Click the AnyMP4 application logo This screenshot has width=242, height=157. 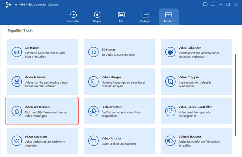(x=8, y=4)
